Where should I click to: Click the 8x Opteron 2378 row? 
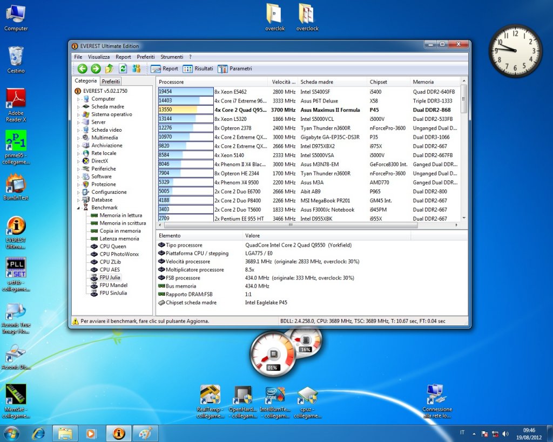(308, 128)
